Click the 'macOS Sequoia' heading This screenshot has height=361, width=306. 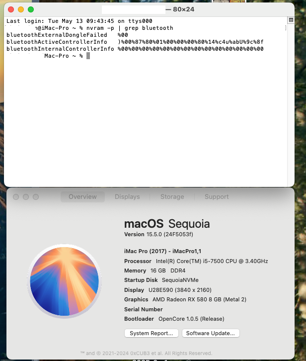coord(167,224)
